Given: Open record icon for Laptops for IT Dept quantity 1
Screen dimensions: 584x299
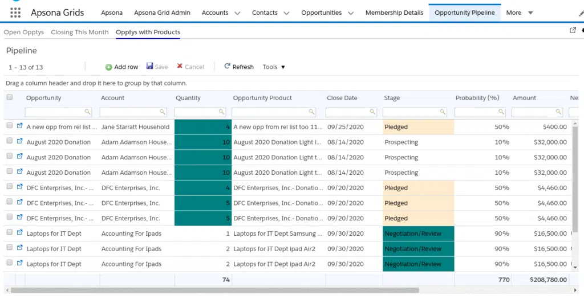Looking at the screenshot, I should click(x=20, y=233).
